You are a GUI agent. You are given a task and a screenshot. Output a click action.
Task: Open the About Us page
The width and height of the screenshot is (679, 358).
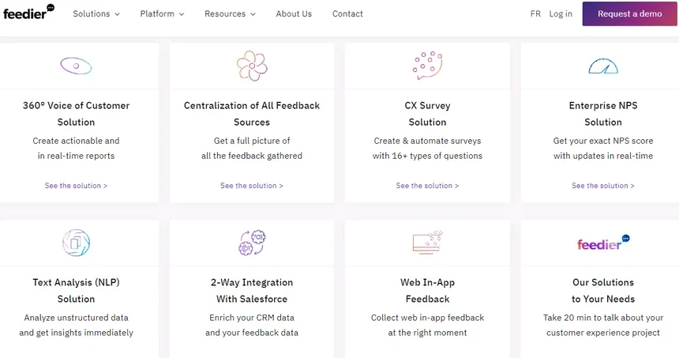point(294,14)
